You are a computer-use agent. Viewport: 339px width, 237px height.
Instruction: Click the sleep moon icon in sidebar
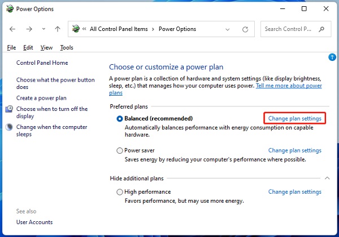tap(9, 127)
